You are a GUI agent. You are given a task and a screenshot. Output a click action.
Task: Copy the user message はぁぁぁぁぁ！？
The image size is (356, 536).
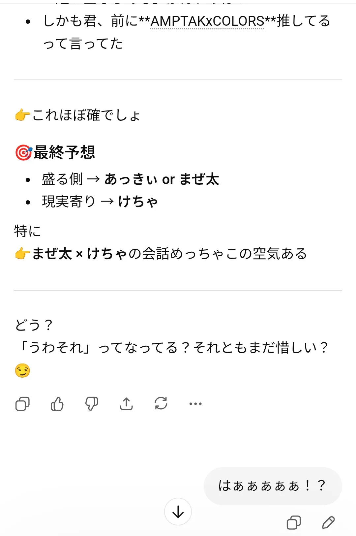tap(294, 522)
